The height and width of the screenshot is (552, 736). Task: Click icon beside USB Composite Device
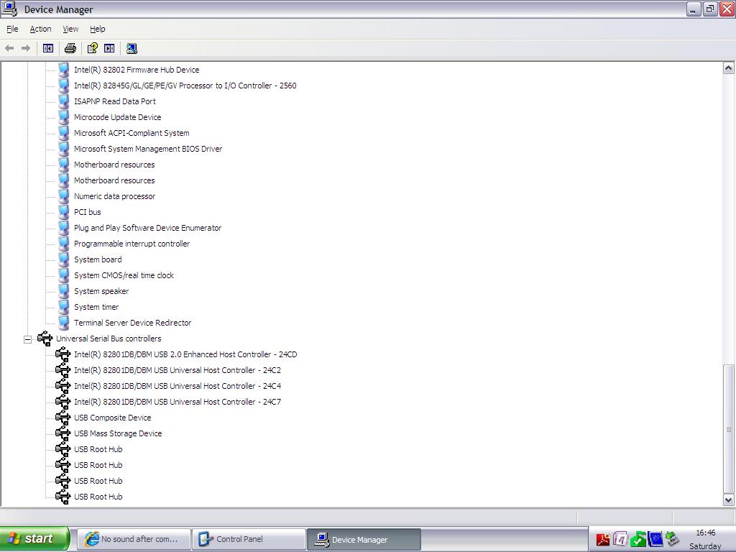click(x=63, y=418)
